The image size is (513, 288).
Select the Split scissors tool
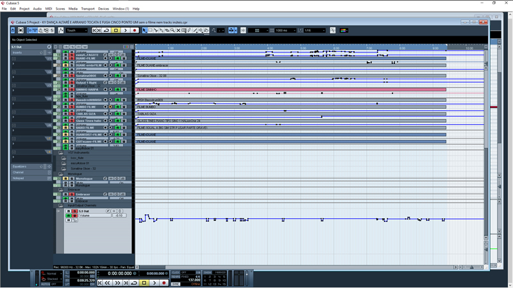pos(156,30)
